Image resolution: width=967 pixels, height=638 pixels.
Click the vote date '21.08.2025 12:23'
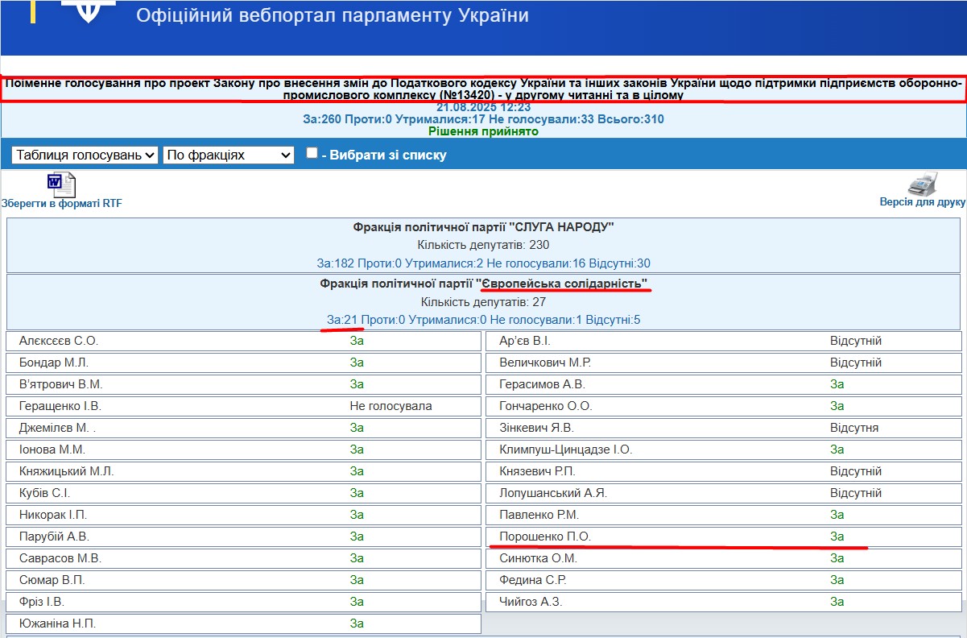coord(483,107)
